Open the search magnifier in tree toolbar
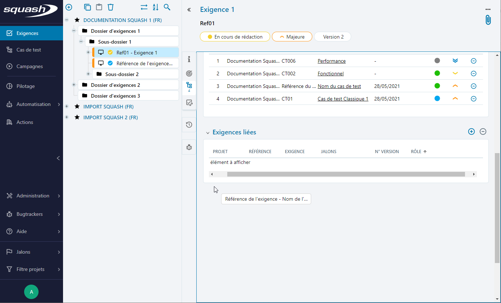Viewport: 501px width, 303px height. pyautogui.click(x=167, y=7)
